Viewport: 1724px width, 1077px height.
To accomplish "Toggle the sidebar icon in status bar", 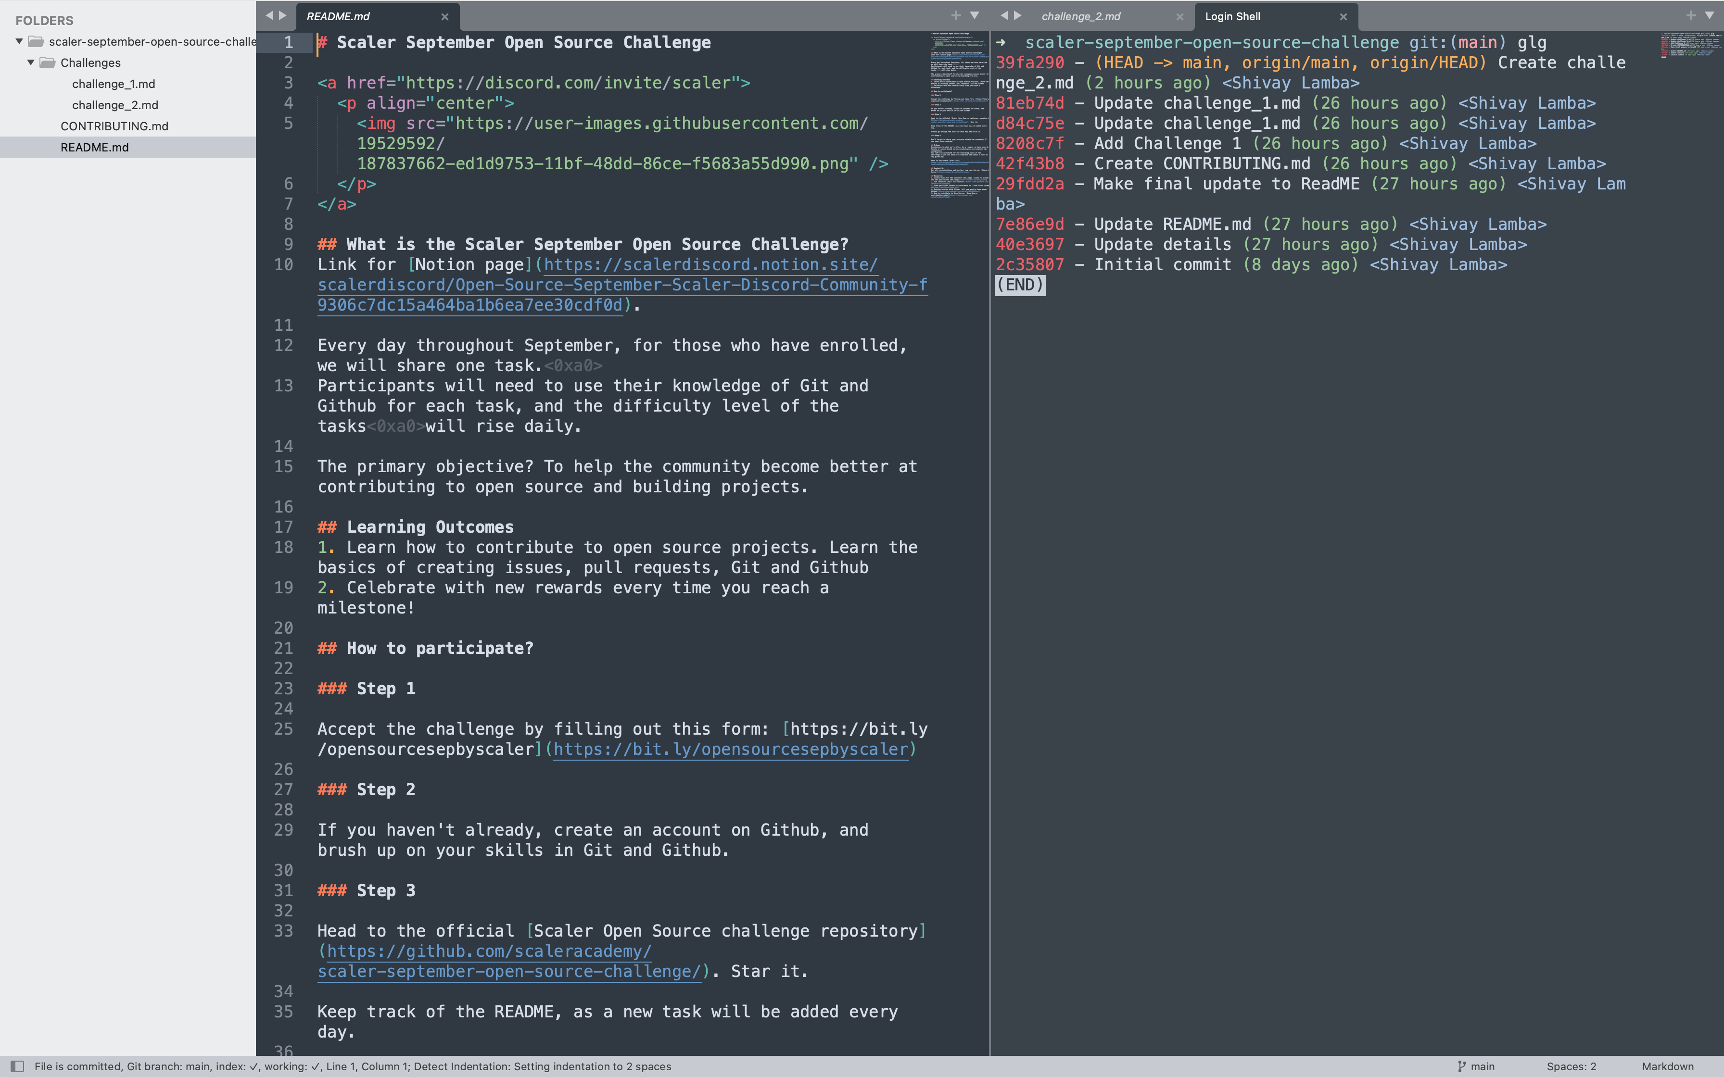I will coord(18,1066).
